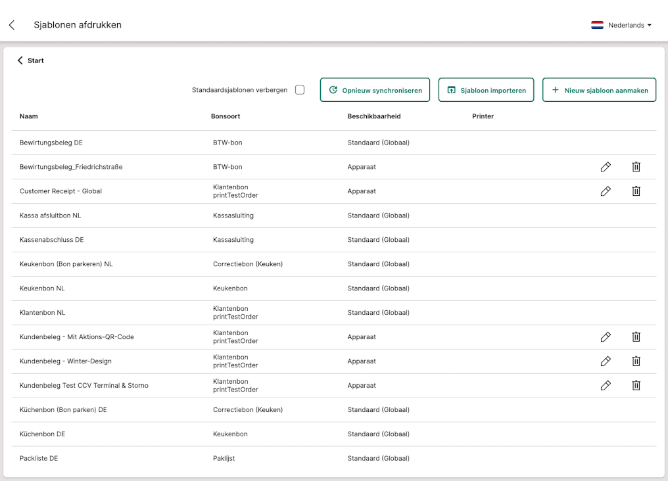The height and width of the screenshot is (481, 668).
Task: Click pencil icon for Customer Receipt - Global
Action: tap(606, 191)
